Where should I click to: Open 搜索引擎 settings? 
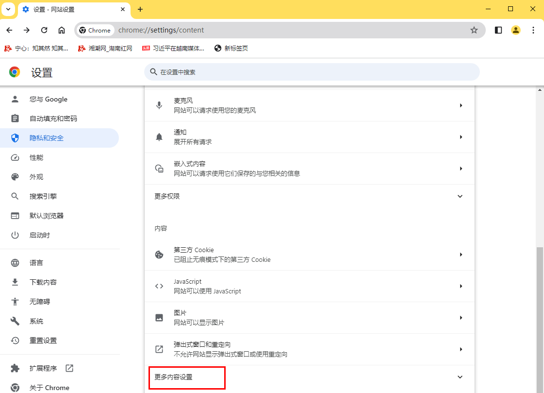coord(59,196)
